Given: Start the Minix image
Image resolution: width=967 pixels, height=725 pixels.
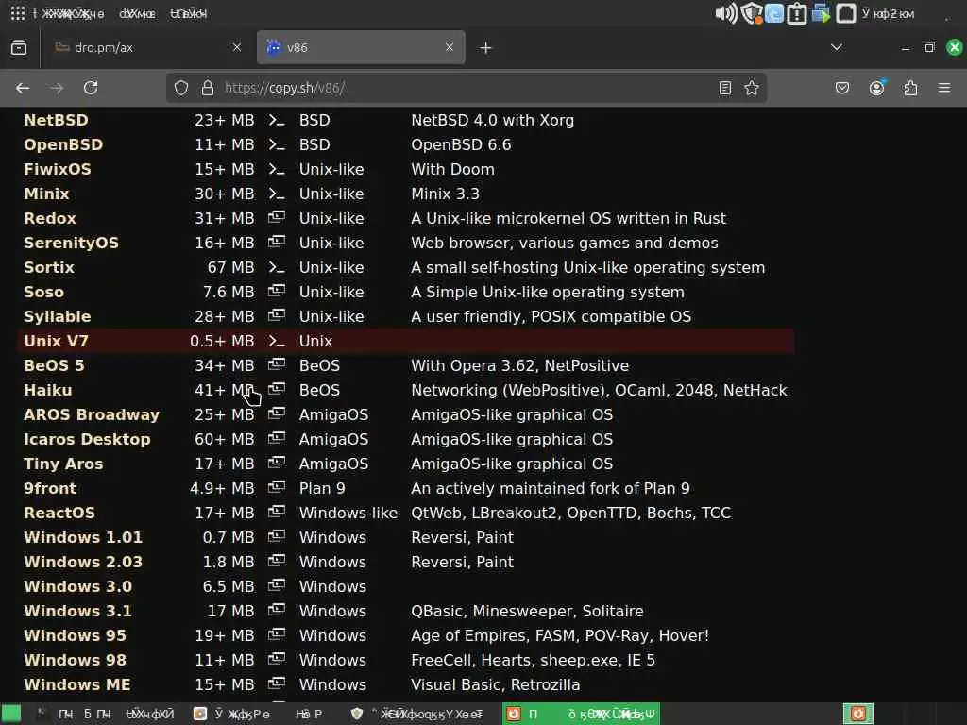Looking at the screenshot, I should tap(47, 194).
